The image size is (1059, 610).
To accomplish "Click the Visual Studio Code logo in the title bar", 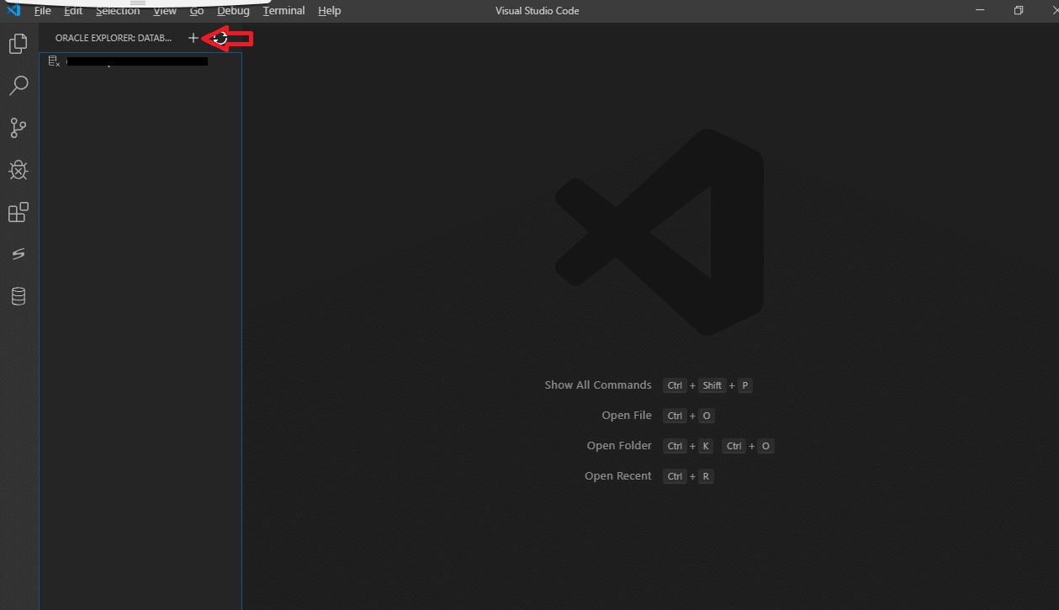I will click(x=13, y=10).
